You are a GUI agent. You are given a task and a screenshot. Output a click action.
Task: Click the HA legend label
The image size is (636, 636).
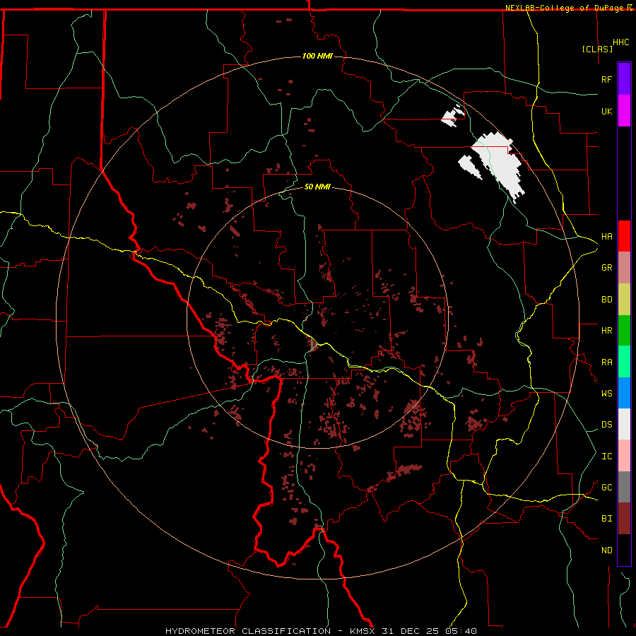[606, 237]
